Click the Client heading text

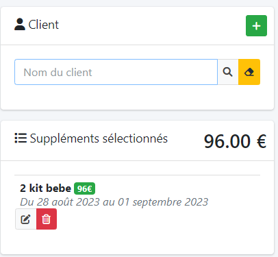[x=44, y=25]
